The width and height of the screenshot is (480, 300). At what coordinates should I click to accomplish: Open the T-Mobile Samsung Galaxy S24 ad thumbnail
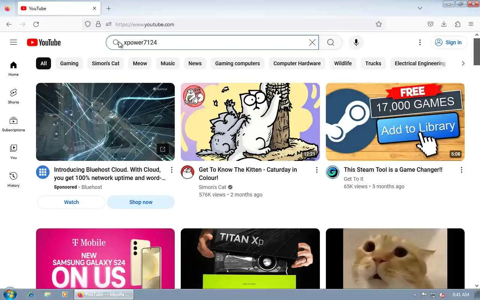tap(105, 258)
